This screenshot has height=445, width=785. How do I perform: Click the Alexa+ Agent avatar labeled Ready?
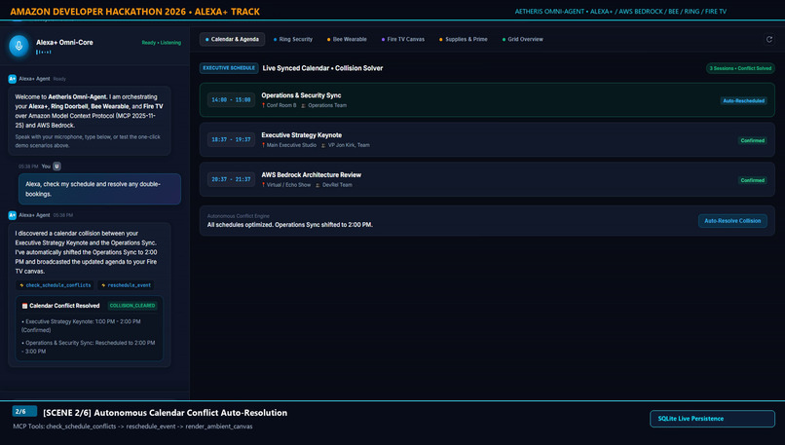point(12,79)
